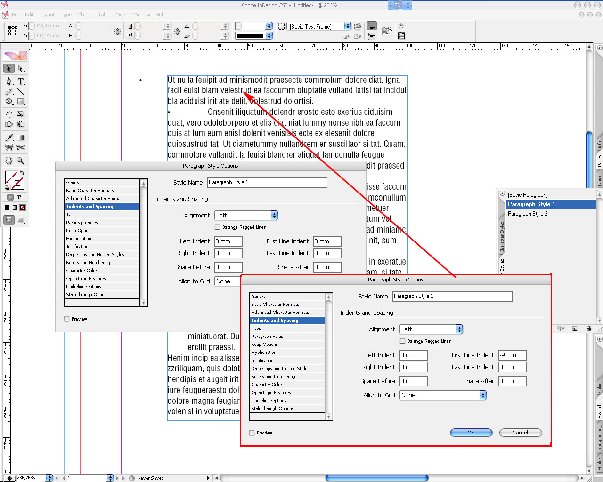Click the Bridge icon in control bar
This screenshot has width=603, height=482.
click(387, 31)
